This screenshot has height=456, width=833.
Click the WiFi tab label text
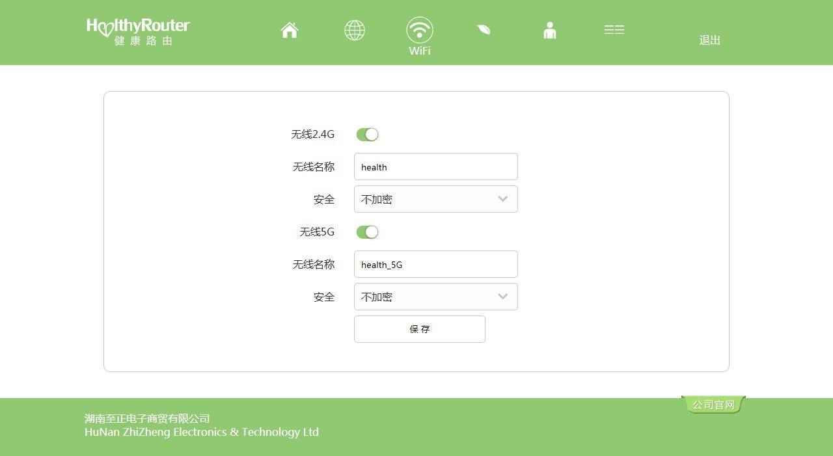pos(420,51)
